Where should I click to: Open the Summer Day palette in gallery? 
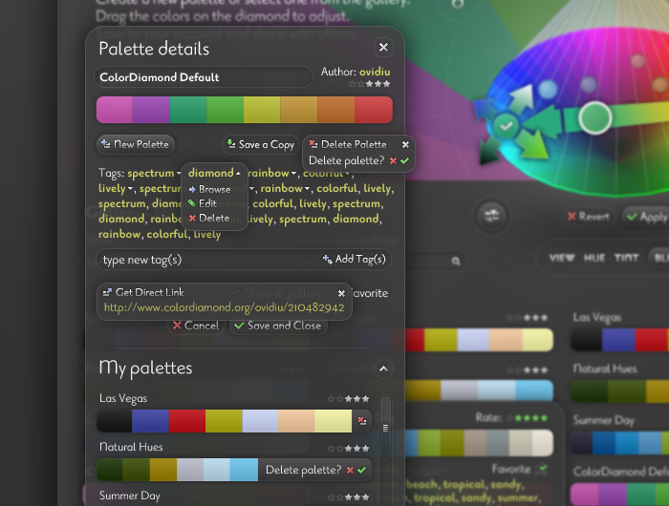(620, 443)
